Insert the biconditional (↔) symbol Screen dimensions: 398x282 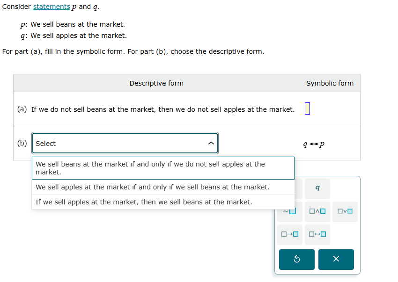pos(317,234)
